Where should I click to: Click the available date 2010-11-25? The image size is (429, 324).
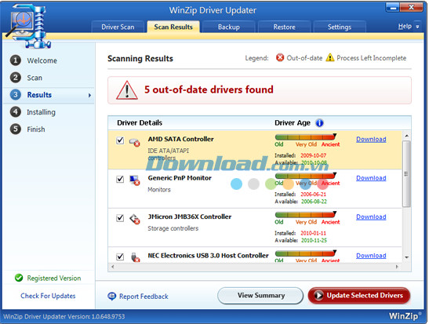(314, 240)
